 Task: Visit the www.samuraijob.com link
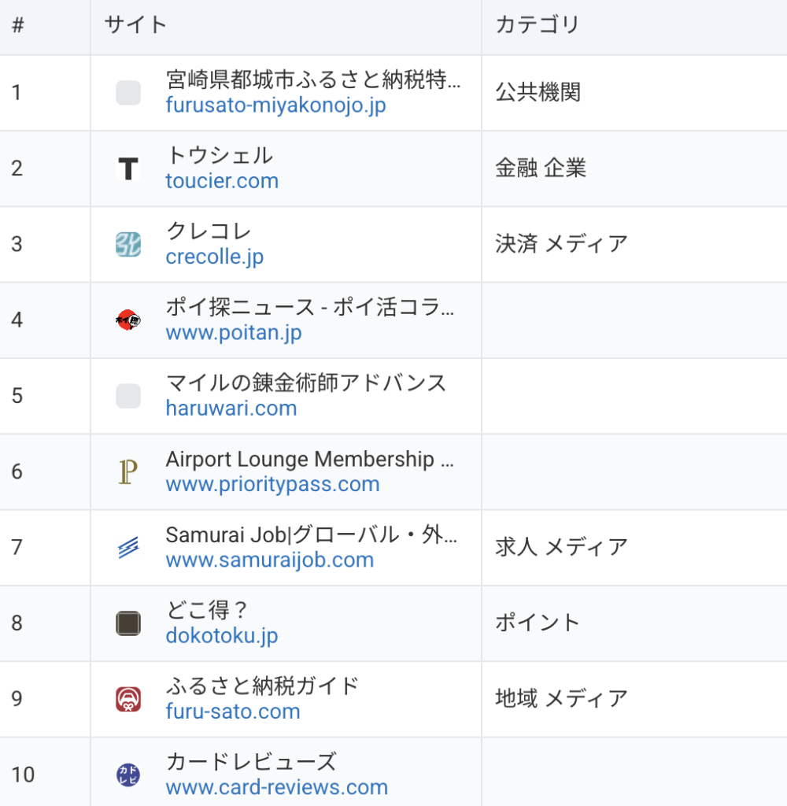[x=270, y=560]
